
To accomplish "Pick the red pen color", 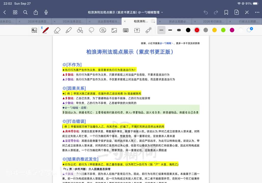I will 197,30.
